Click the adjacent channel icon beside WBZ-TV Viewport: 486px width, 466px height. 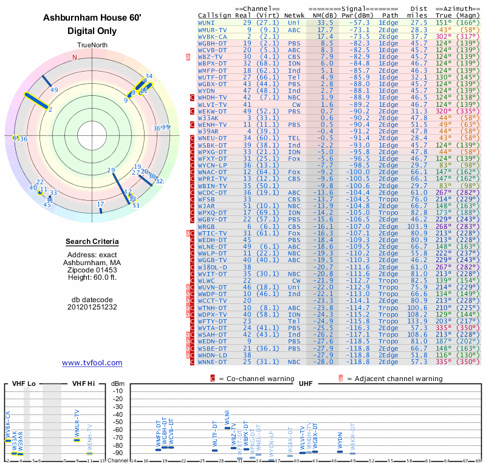pyautogui.click(x=188, y=56)
